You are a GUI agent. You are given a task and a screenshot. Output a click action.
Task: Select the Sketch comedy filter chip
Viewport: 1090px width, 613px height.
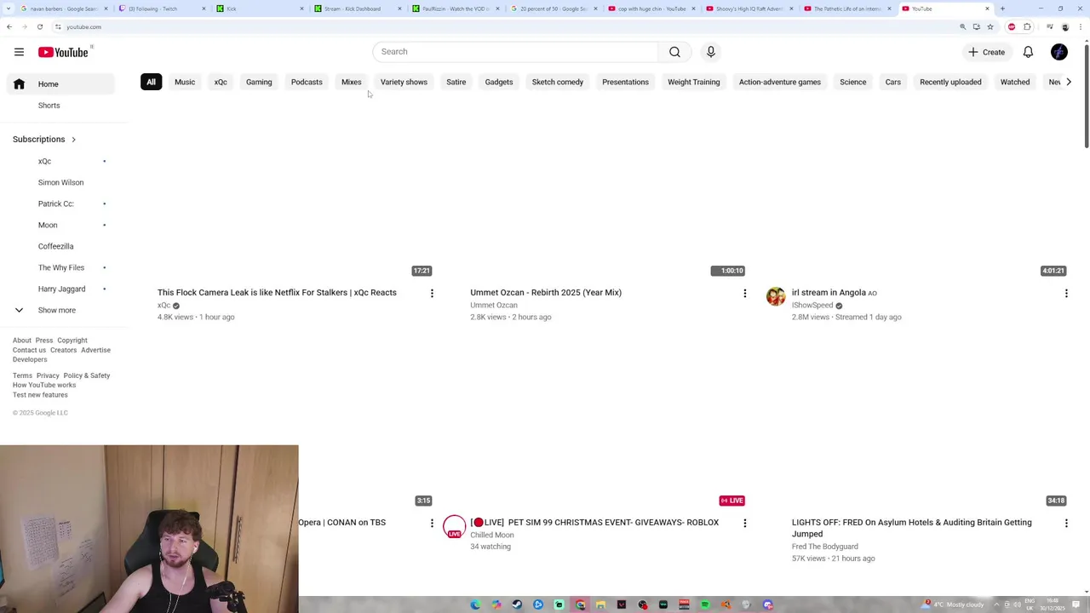pyautogui.click(x=558, y=83)
